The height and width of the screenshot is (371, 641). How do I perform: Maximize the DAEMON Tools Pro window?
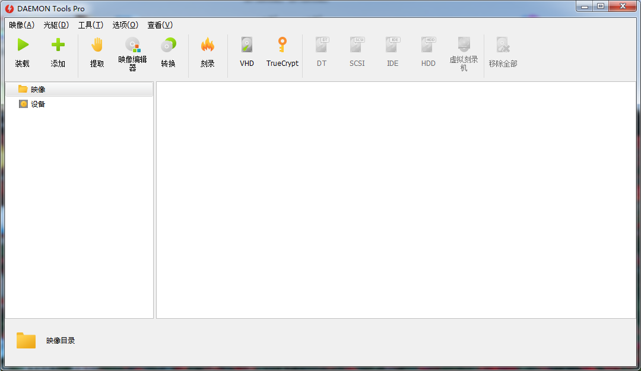[x=601, y=6]
